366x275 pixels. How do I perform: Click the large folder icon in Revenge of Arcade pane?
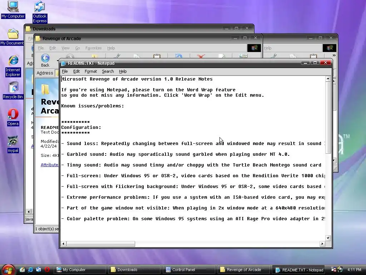(x=45, y=89)
